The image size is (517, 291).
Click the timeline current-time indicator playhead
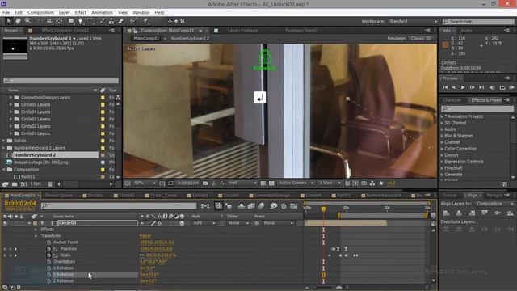click(x=323, y=209)
